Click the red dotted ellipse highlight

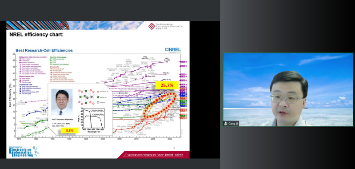(160, 105)
